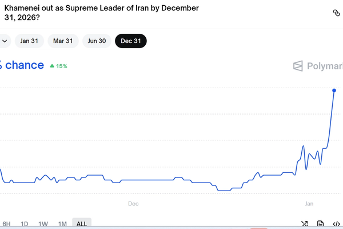This screenshot has width=343, height=229.
Task: Select the Jan 31 date tab
Action: (30, 41)
